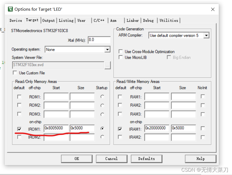The height and width of the screenshot is (175, 232).
Task: Edit the IROM1 Size value 0x5000
Action: (x=82, y=128)
